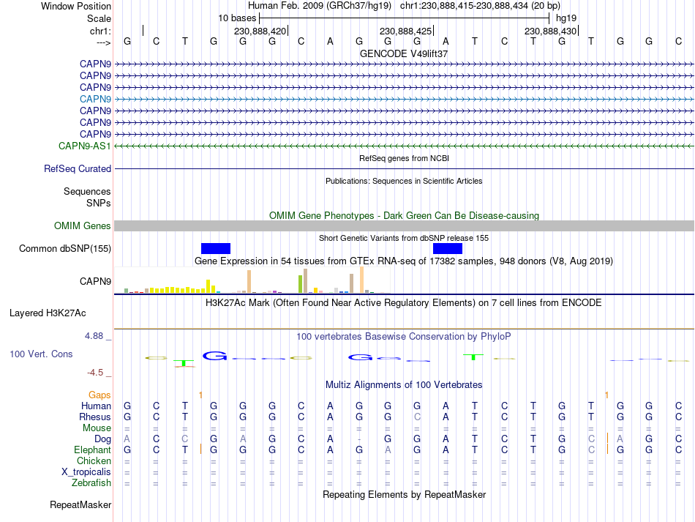Screen dimensions: 695x522
Task: Click the second blue dbSNP variant block
Action: pos(447,248)
